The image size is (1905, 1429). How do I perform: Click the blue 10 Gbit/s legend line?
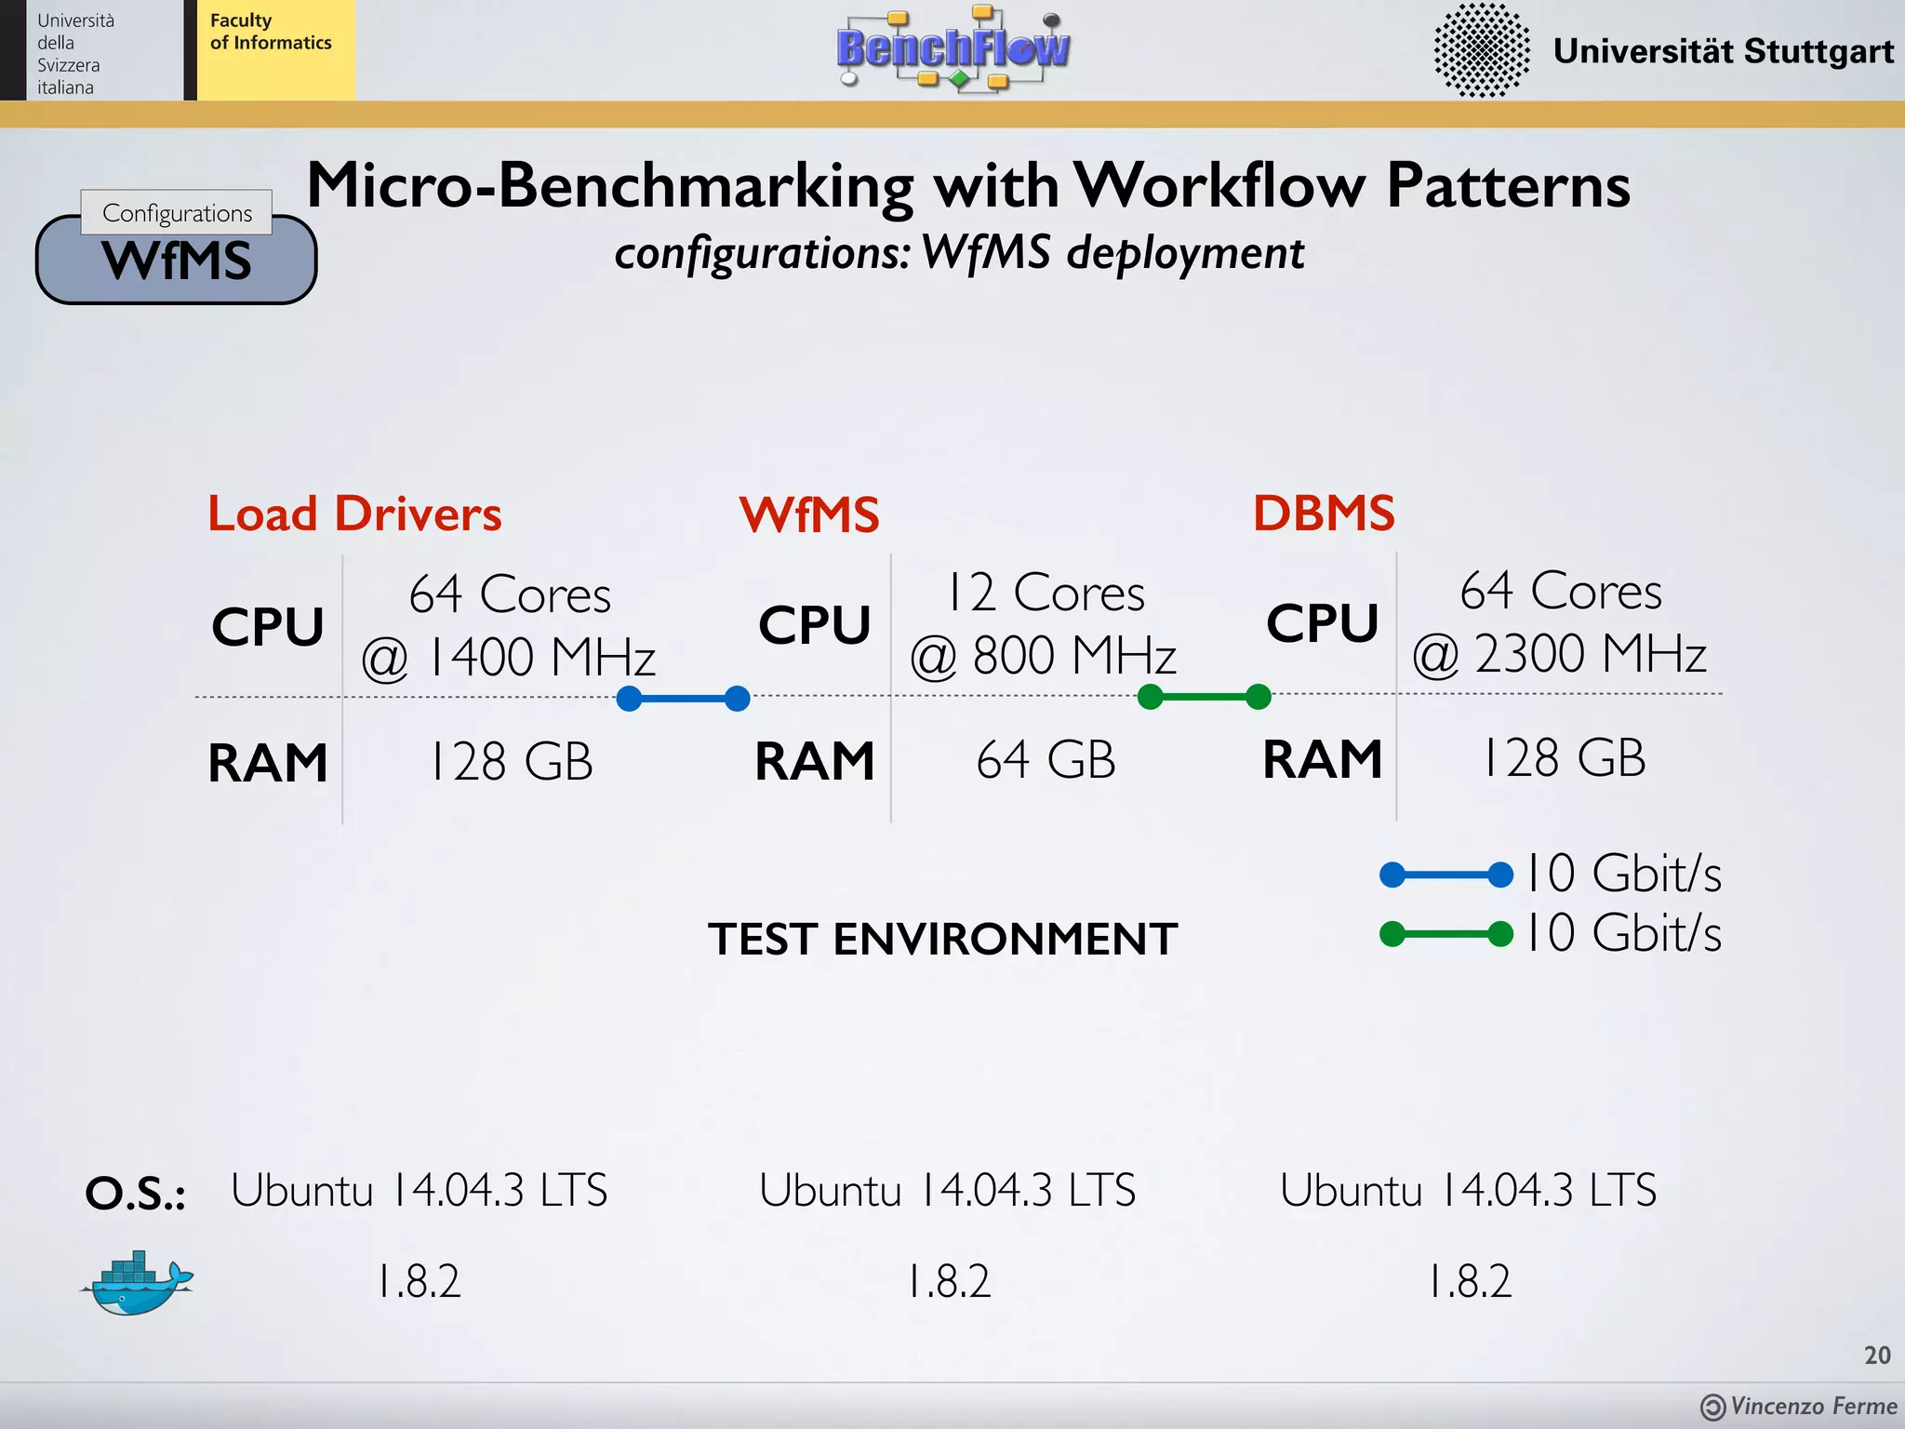(x=1445, y=875)
